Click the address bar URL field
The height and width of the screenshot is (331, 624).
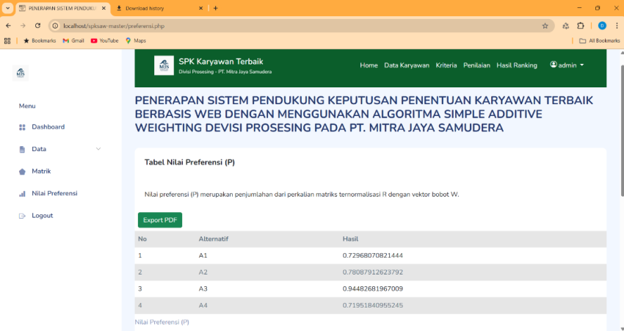294,26
